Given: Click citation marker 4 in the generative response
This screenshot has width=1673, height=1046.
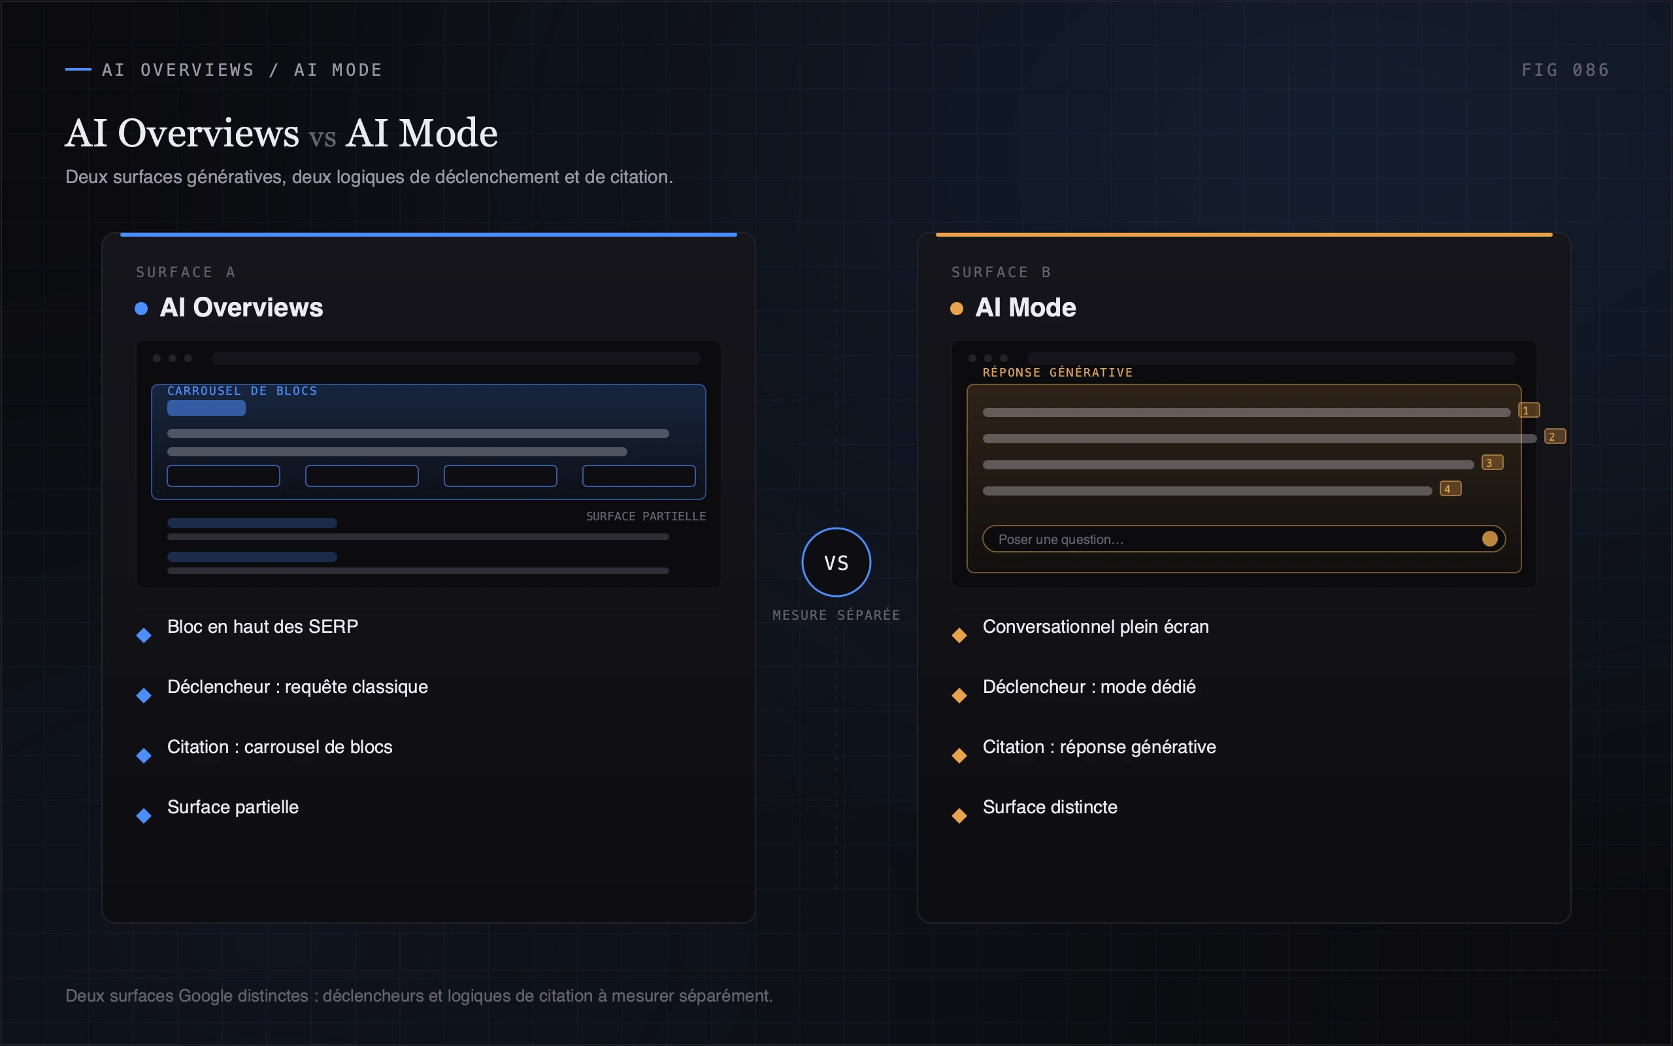Looking at the screenshot, I should click(1450, 489).
